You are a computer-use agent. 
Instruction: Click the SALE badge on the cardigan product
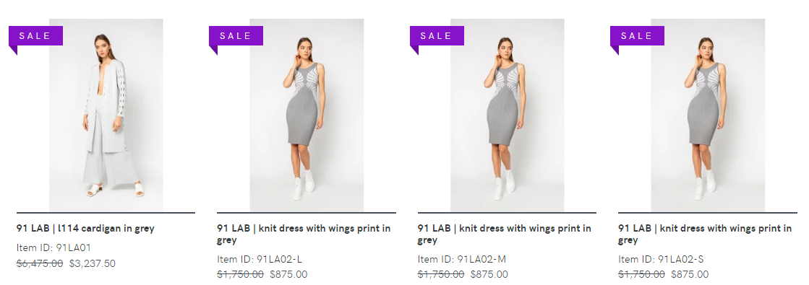pyautogui.click(x=35, y=36)
